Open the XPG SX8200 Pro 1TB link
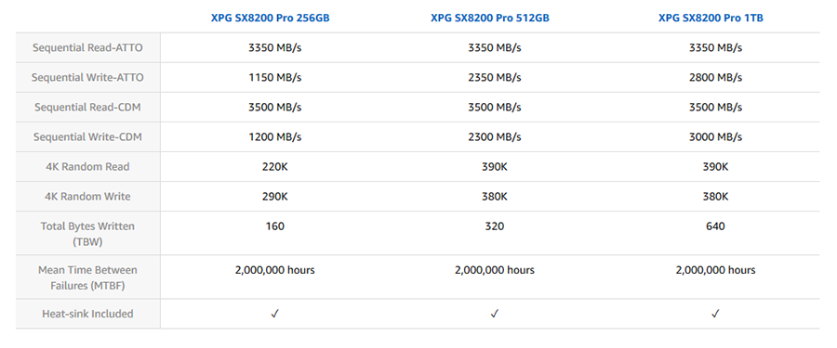The height and width of the screenshot is (348, 837). (x=711, y=19)
